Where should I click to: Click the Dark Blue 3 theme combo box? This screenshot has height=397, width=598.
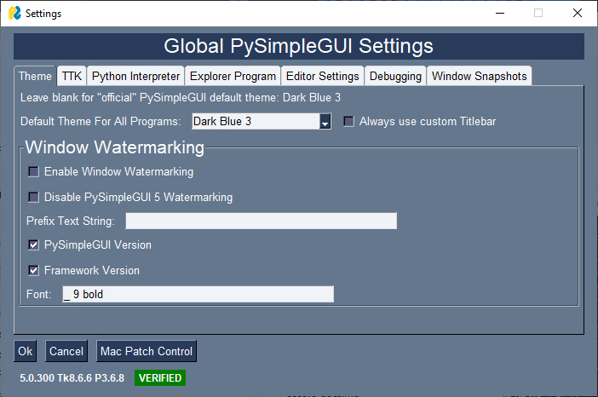click(x=255, y=122)
